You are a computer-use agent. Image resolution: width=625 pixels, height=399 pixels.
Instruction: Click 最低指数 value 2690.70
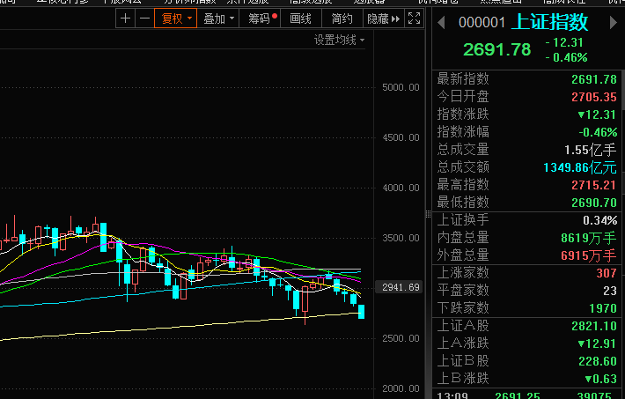coord(594,203)
